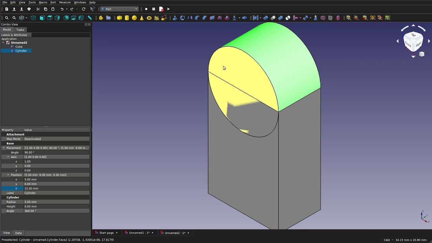Set the top view cube icon

[x=50, y=18]
